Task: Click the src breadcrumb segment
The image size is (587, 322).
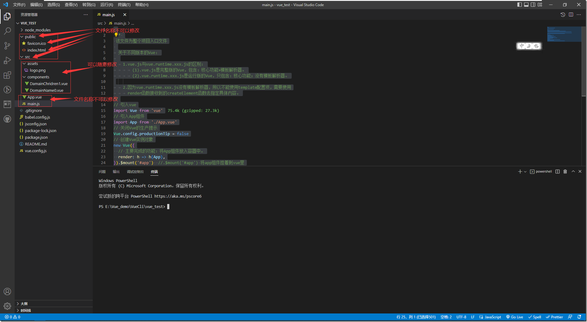Action: 100,23
